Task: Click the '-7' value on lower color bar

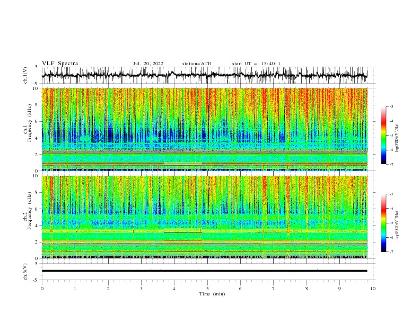Action: 391,252
